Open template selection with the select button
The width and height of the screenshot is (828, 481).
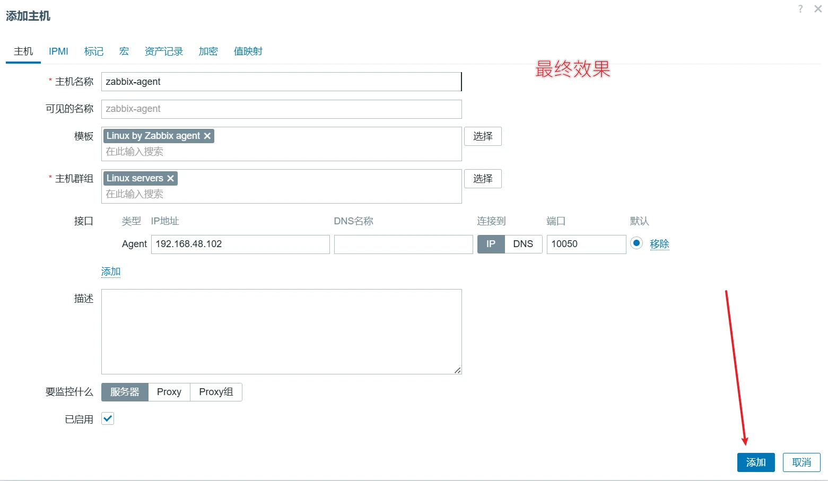point(482,136)
